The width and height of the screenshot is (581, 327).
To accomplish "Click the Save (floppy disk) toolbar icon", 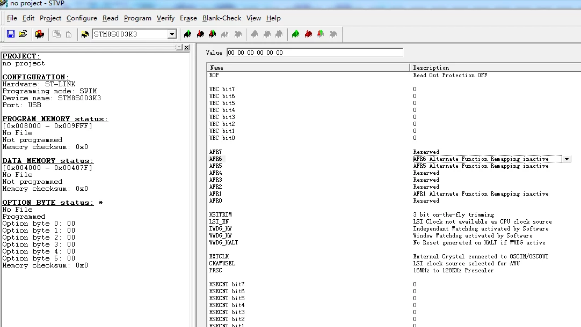I will point(11,34).
